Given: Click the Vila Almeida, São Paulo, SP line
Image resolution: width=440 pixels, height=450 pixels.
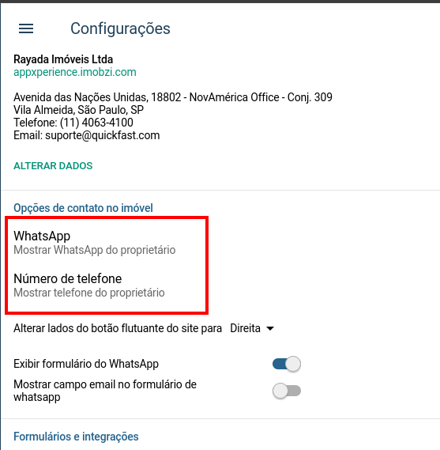Looking at the screenshot, I should tap(78, 110).
